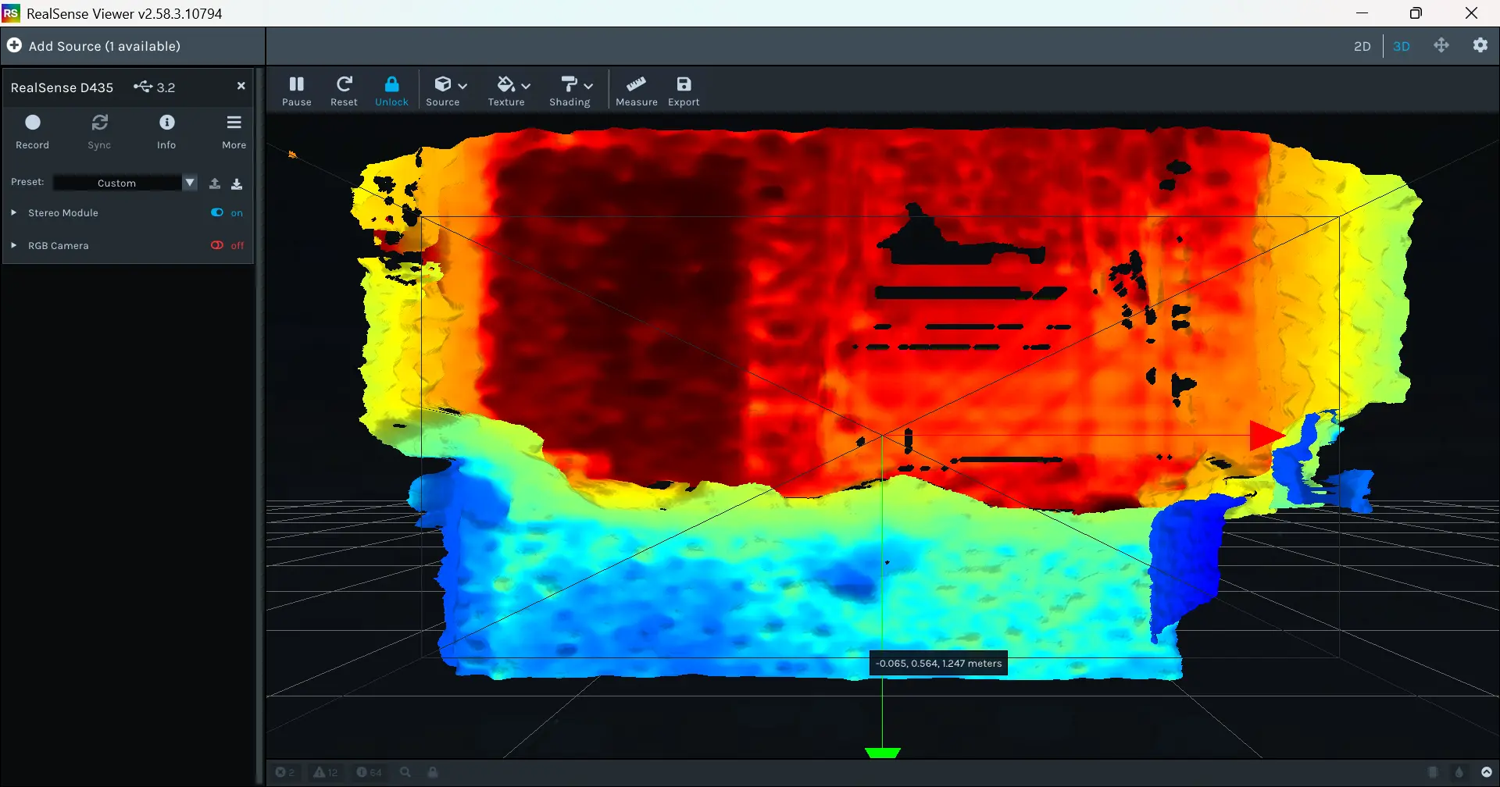Show device Info
Viewport: 1500px width, 787px height.
pos(166,131)
